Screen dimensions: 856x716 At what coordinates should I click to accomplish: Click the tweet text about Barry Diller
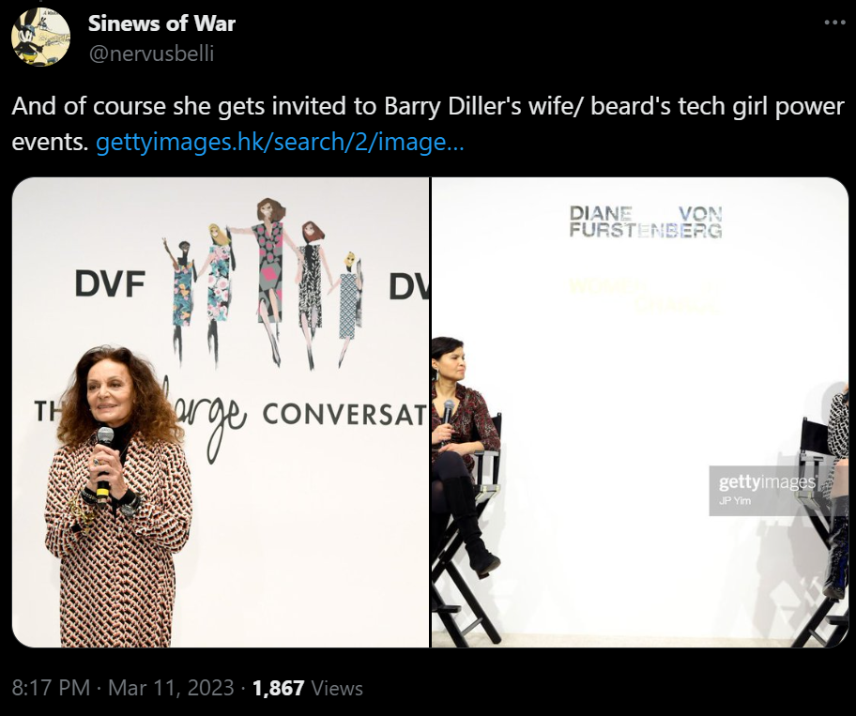(x=428, y=124)
